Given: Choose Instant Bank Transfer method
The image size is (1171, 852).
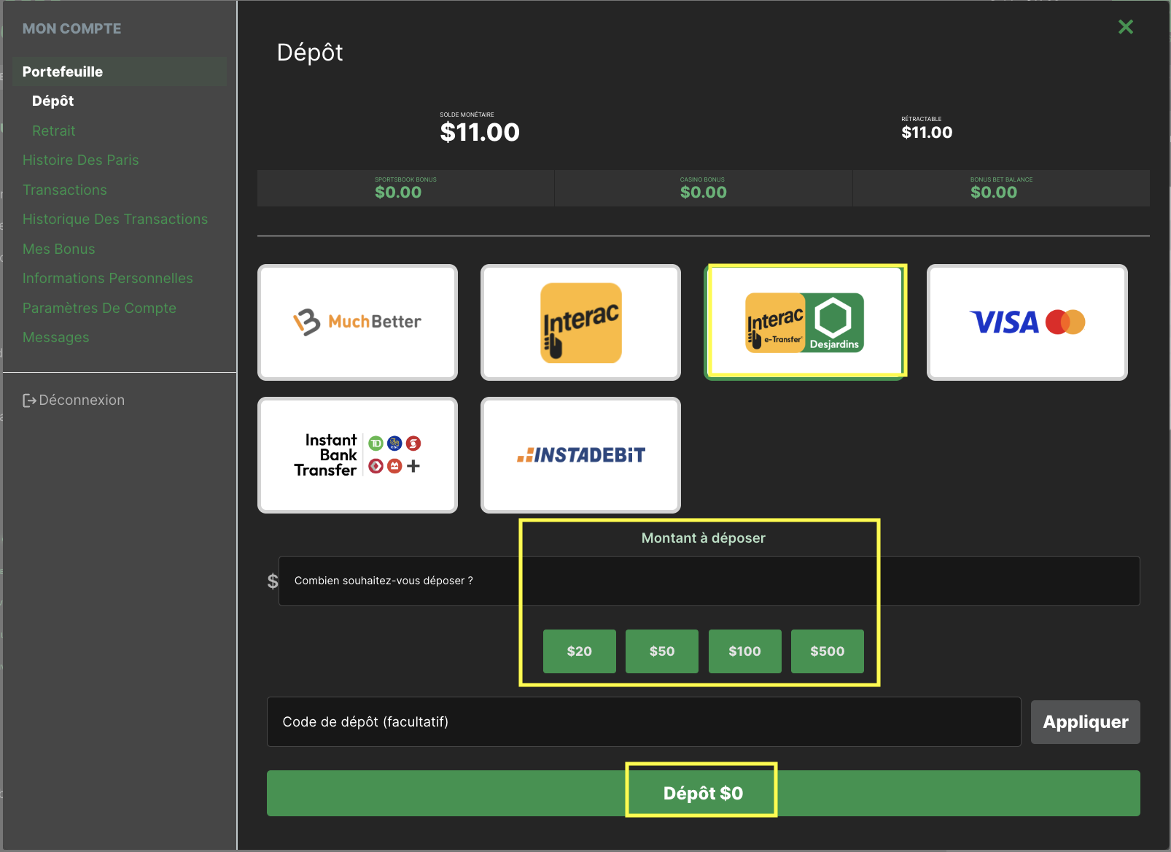Looking at the screenshot, I should click(357, 455).
